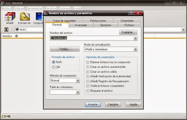Viewport: 187px width, 120px height.
Task: Click the WinRAR icon in main title bar
Action: (x=3, y=3)
